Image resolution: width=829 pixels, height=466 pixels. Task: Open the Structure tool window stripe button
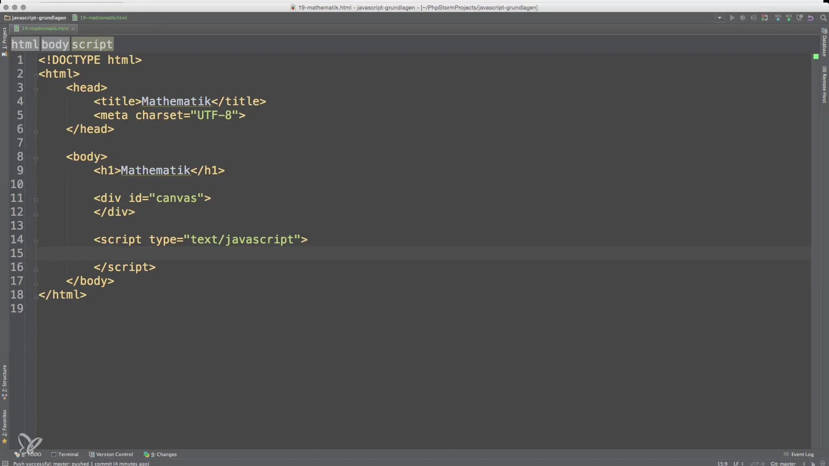4,382
